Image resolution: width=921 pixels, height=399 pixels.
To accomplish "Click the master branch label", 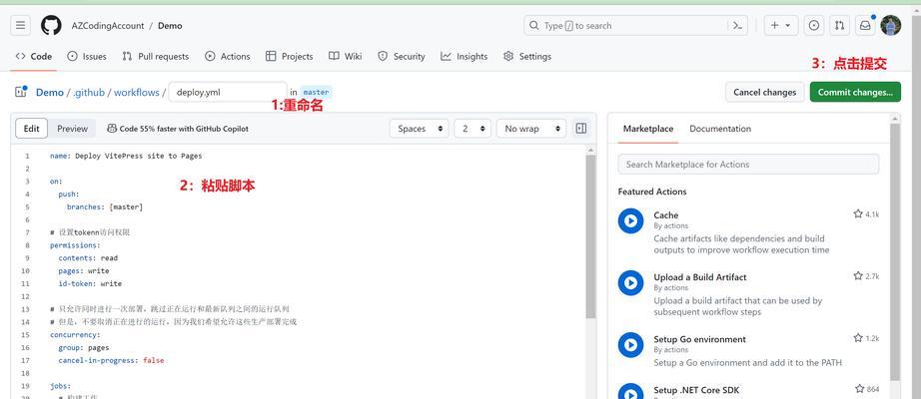I will pyautogui.click(x=316, y=92).
